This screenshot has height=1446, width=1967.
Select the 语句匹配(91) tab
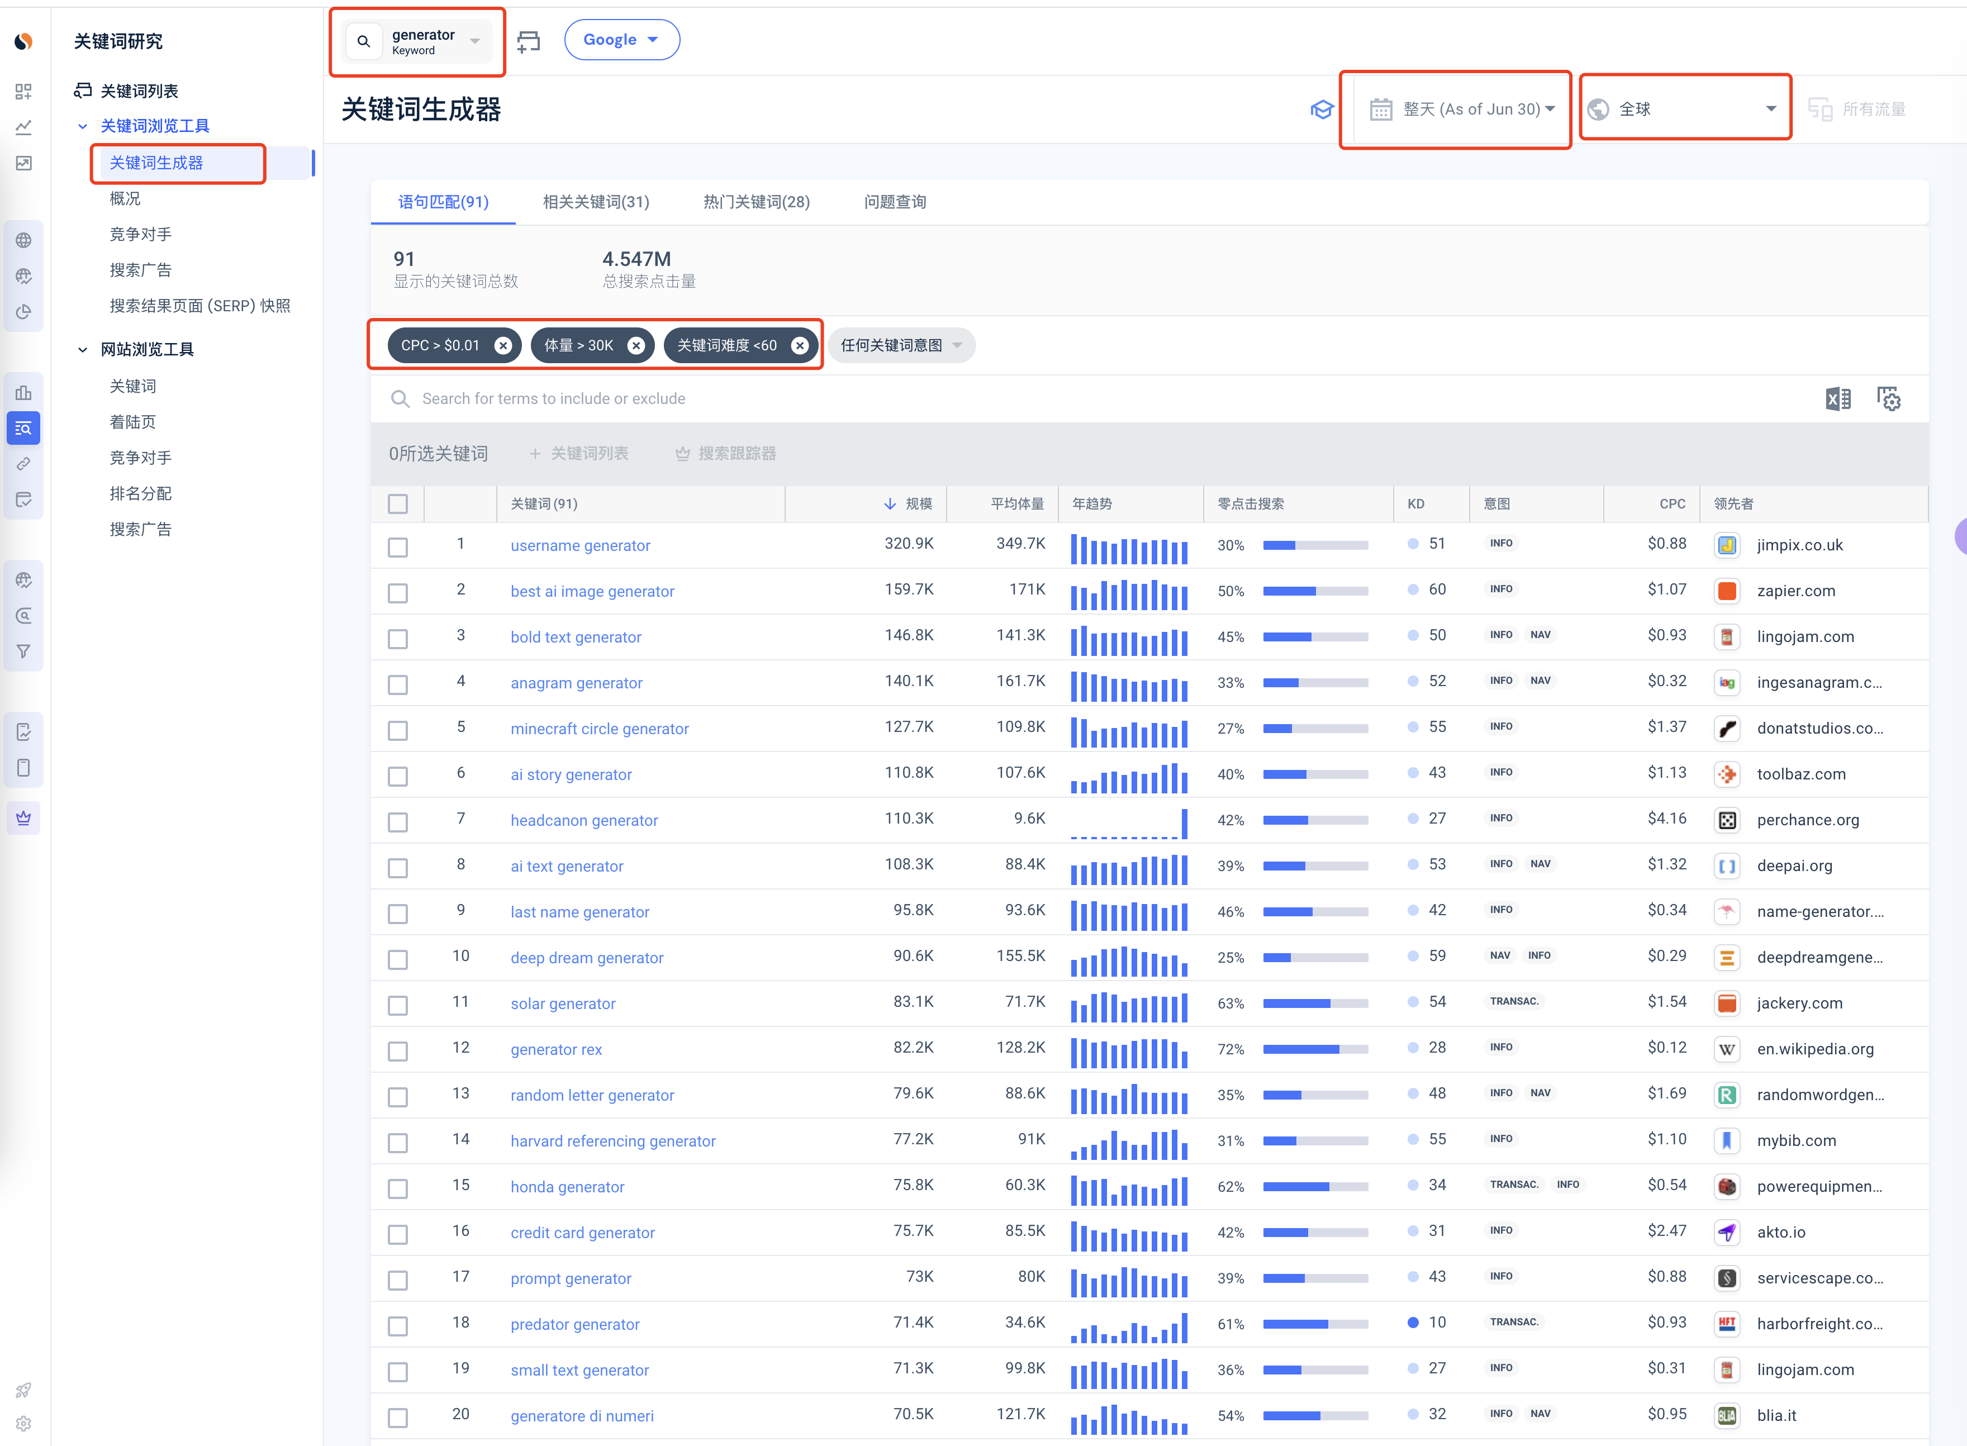tap(444, 202)
